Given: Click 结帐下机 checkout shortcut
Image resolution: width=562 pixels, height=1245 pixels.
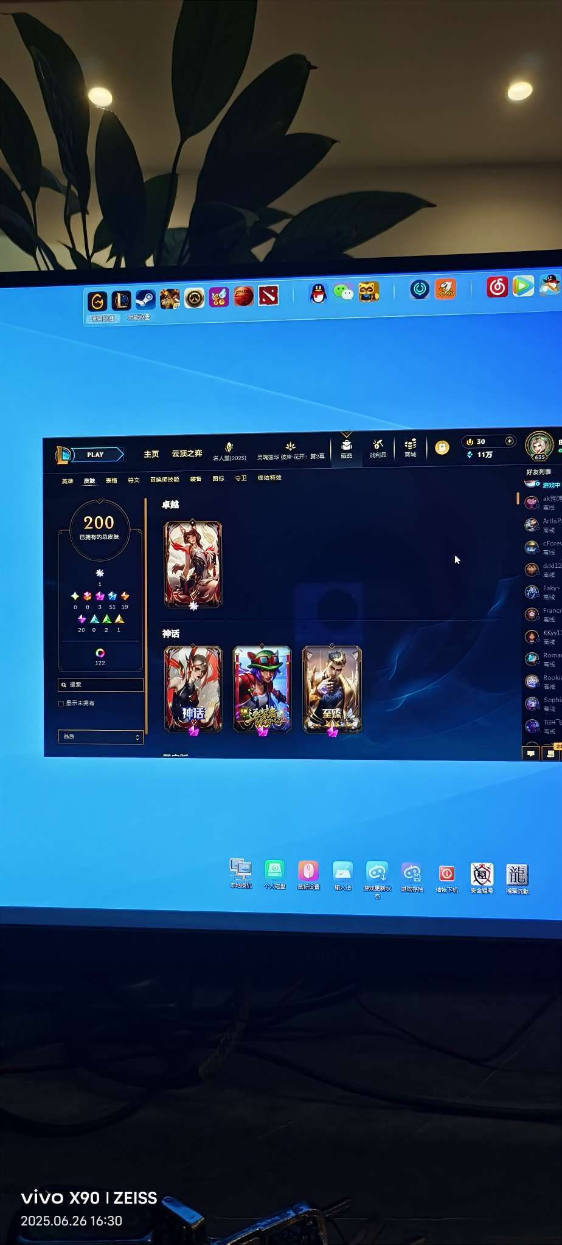Looking at the screenshot, I should coord(446,878).
